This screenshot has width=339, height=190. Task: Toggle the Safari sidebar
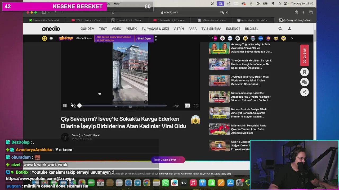44,12
